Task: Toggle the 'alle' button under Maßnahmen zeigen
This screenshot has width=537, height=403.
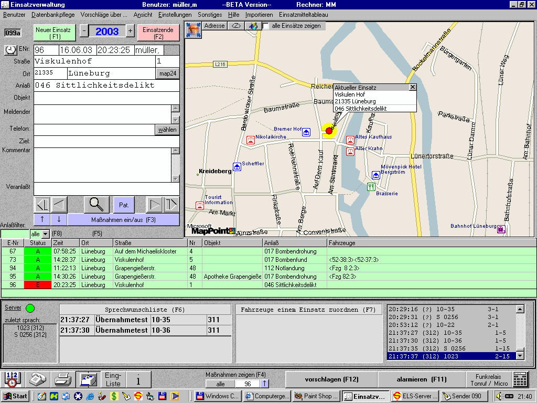Action: click(220, 384)
